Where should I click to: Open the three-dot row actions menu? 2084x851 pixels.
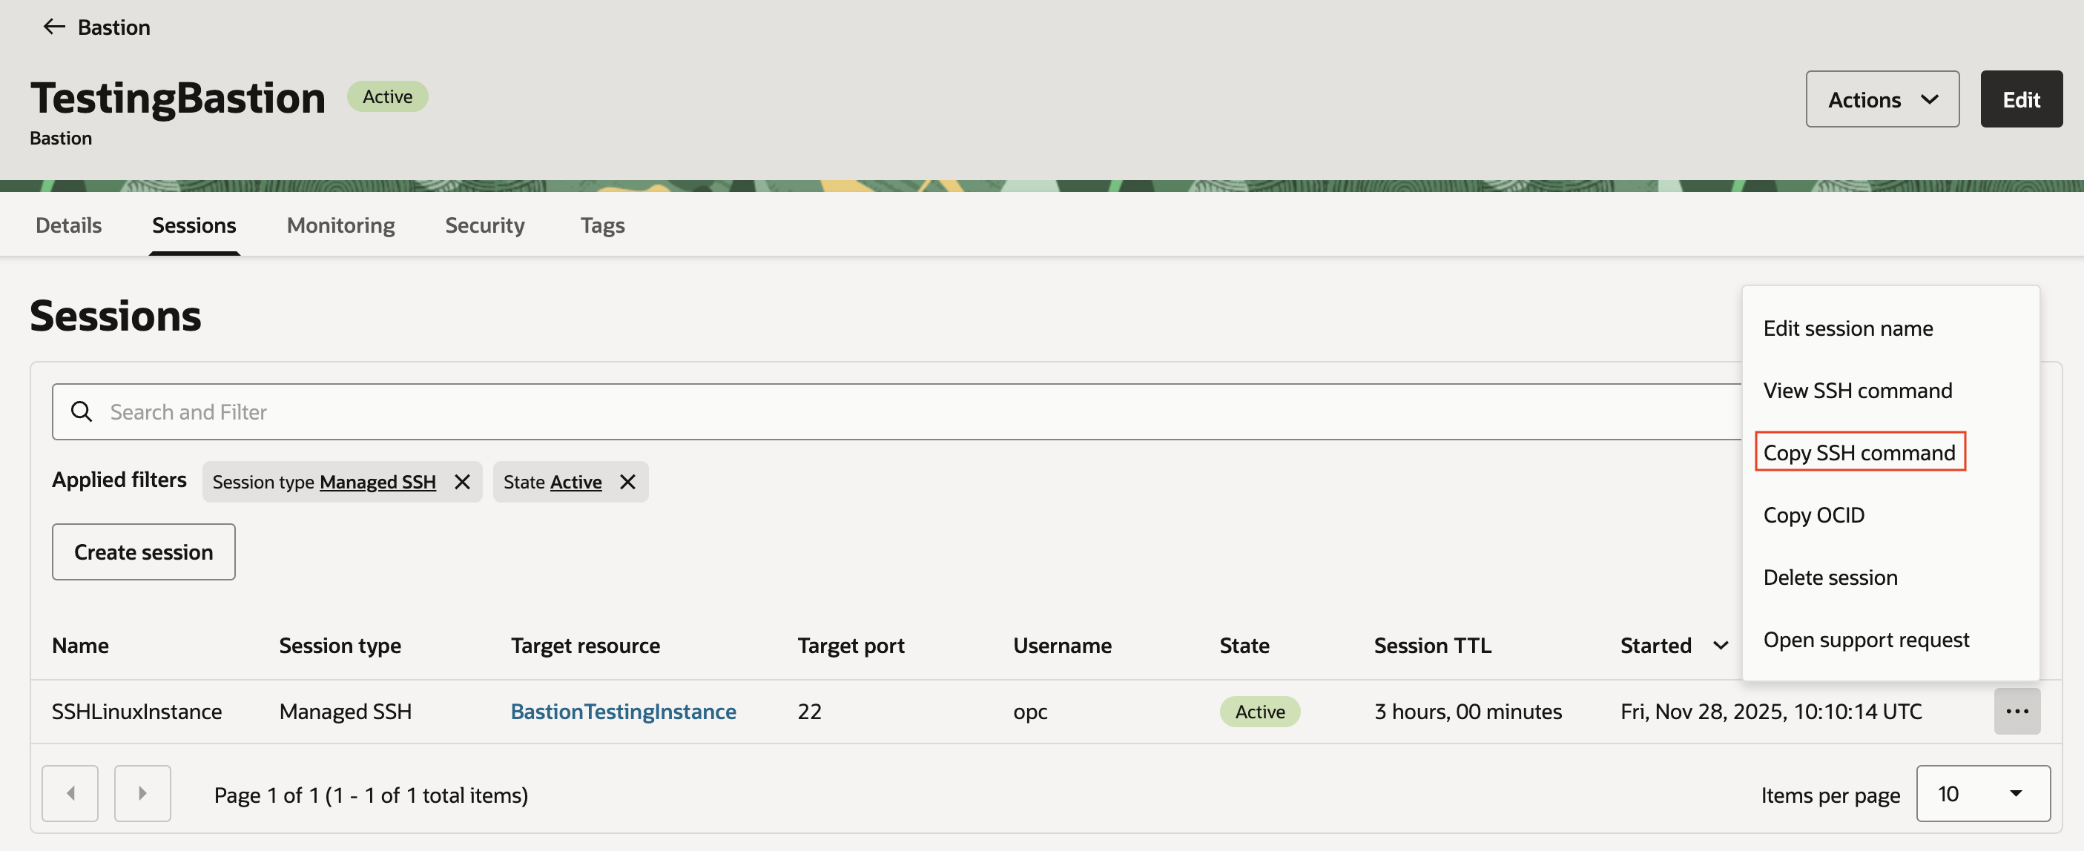[x=2016, y=711]
